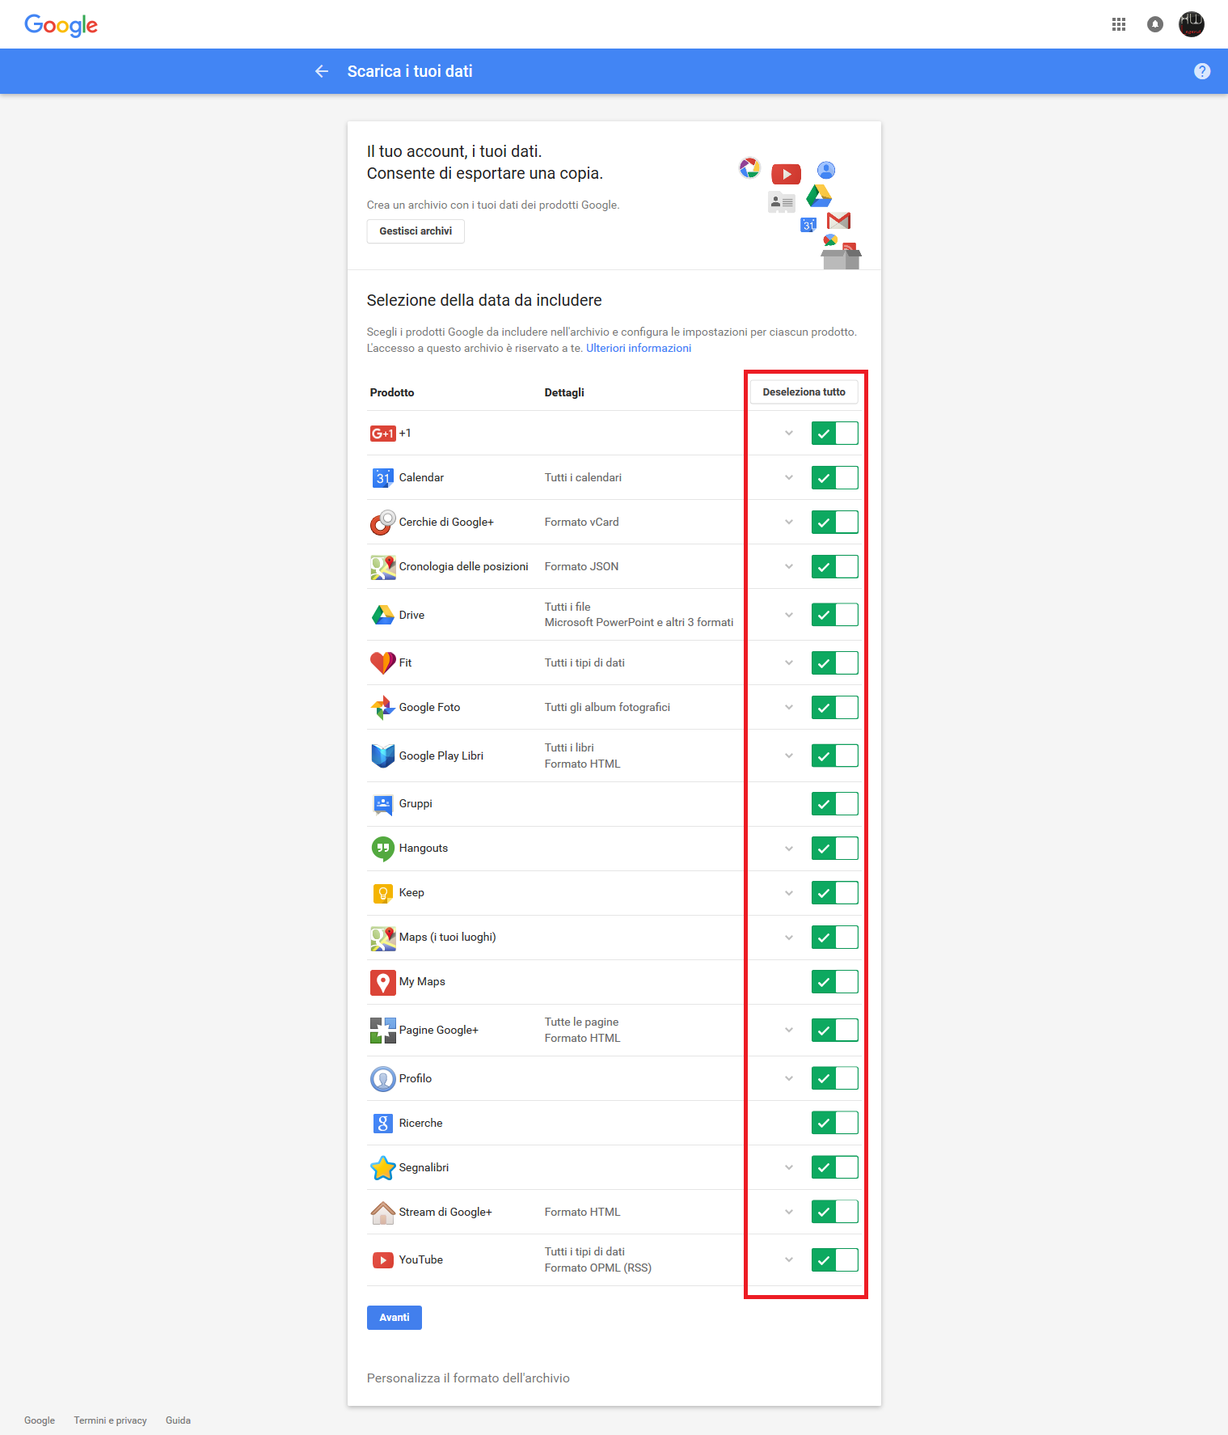Open the help question mark icon
Viewport: 1228px width, 1435px height.
1202,71
